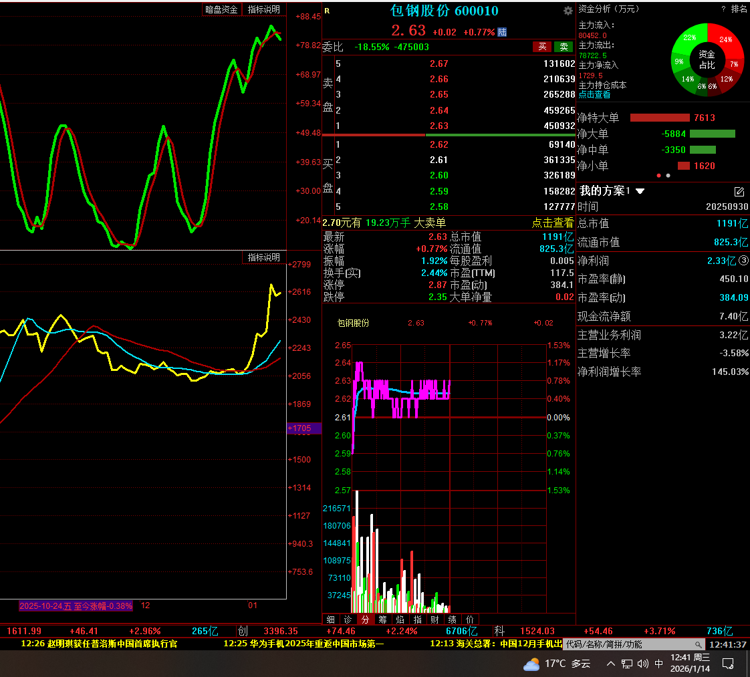This screenshot has height=677, width=750.
Task: Open the taskbar clock 12:41 周三
Action: (x=690, y=663)
